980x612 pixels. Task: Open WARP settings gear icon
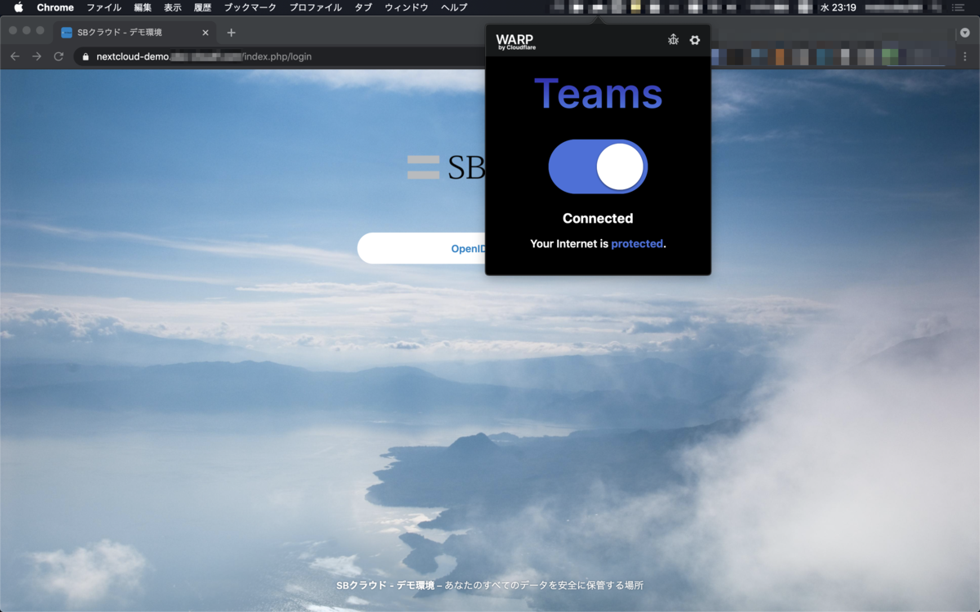point(695,40)
